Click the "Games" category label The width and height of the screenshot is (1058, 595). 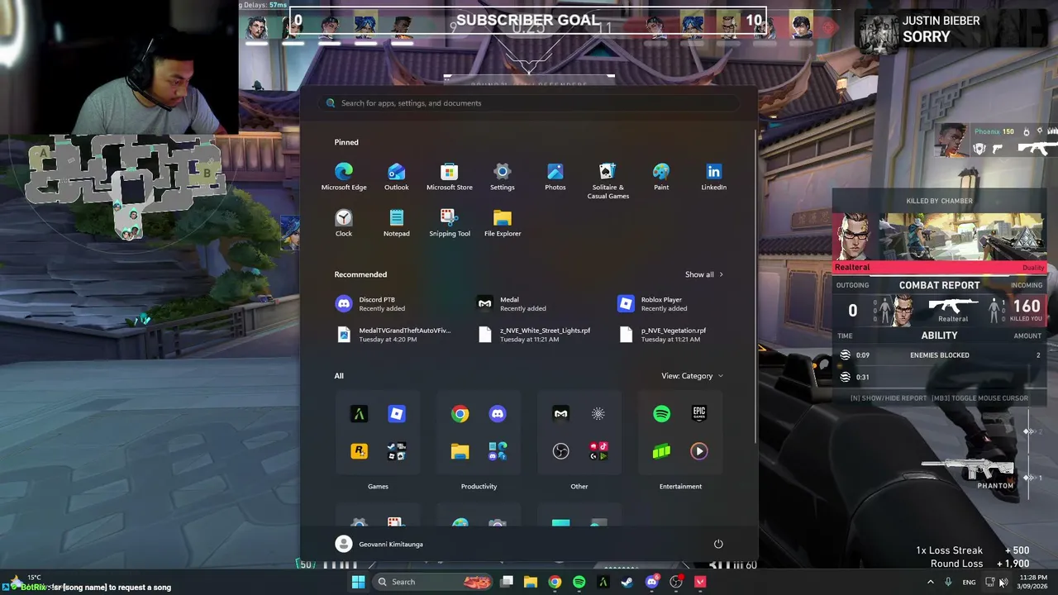pos(378,486)
